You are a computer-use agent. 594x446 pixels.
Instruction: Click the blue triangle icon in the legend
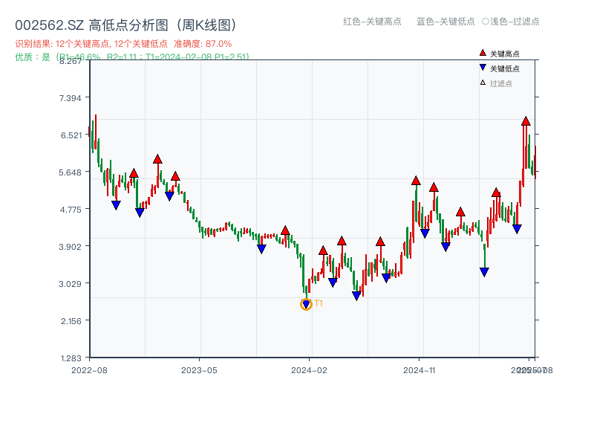pyautogui.click(x=483, y=68)
